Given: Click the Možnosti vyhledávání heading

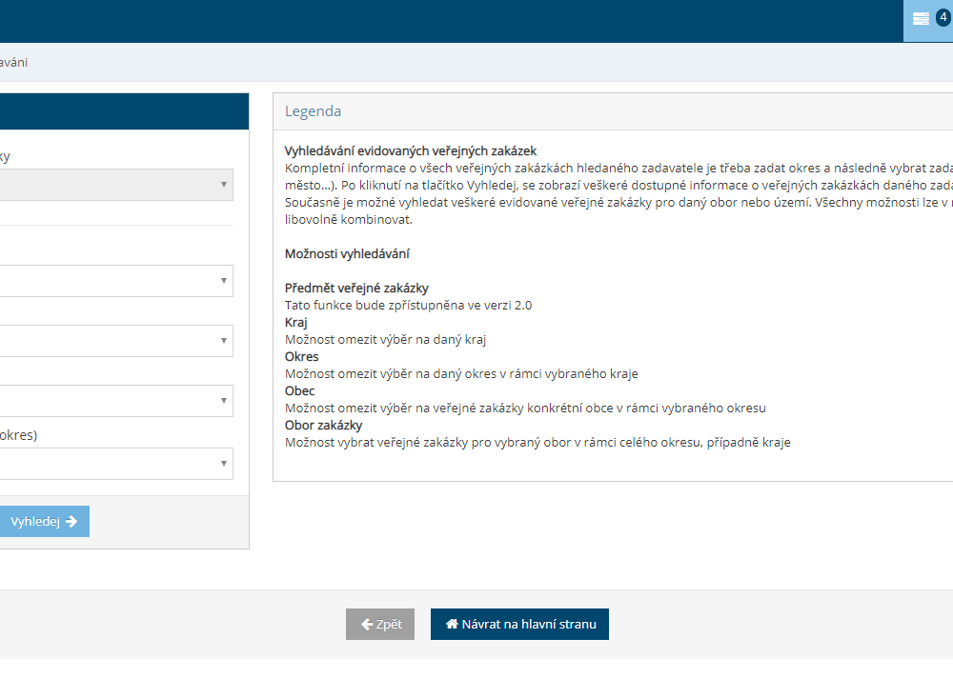Looking at the screenshot, I should tap(348, 253).
